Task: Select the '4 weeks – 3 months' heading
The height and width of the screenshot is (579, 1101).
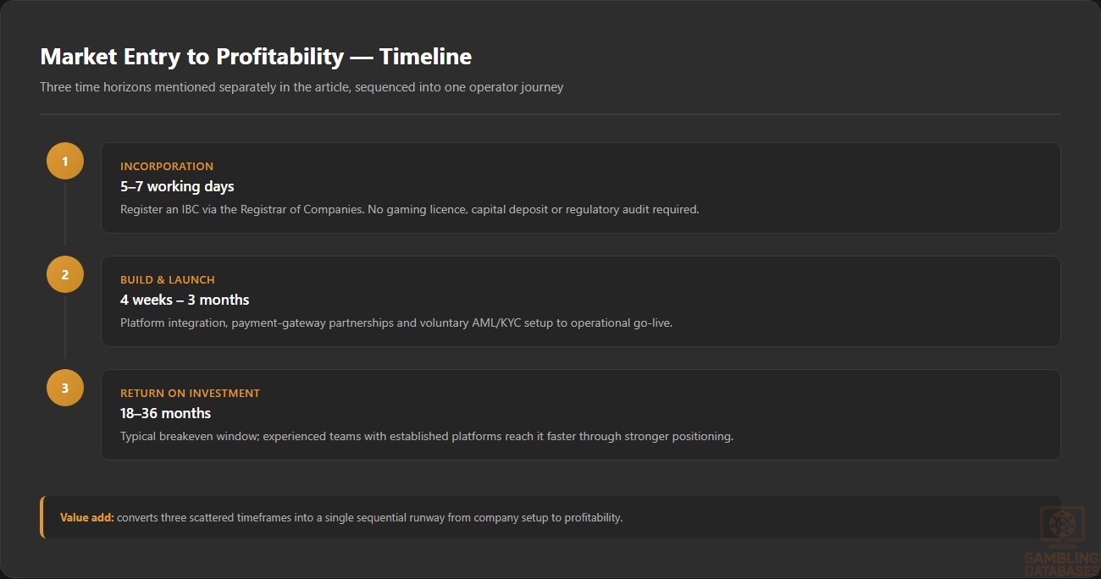Action: 185,300
